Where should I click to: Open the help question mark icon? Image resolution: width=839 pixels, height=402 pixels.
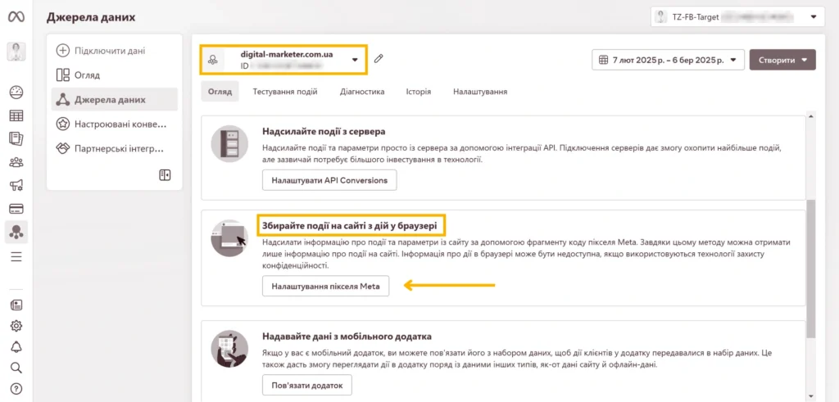tap(16, 388)
